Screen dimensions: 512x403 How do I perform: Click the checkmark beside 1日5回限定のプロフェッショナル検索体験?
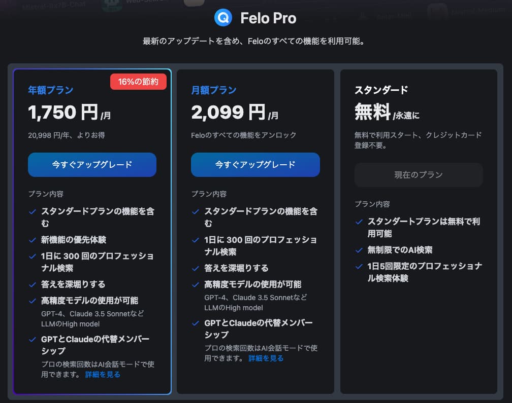359,266
